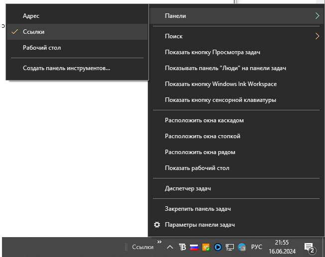This screenshot has width=325, height=257.
Task: Click the blue globe tray icon
Action: (x=242, y=247)
